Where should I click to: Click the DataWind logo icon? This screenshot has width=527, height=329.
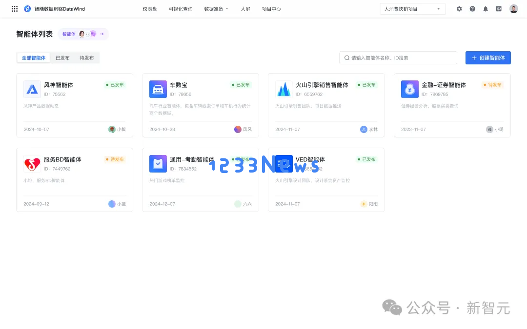(x=27, y=9)
